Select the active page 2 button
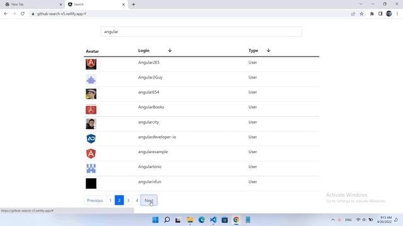The height and width of the screenshot is (226, 403). [119, 200]
